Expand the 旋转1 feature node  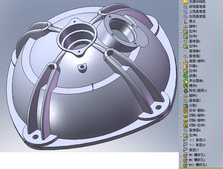tap(181, 27)
